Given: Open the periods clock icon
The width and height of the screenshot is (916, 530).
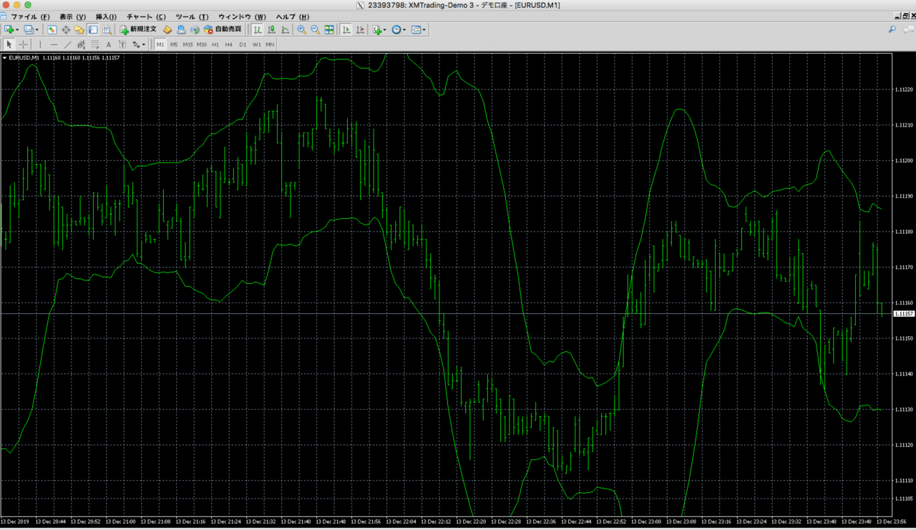Looking at the screenshot, I should 396,29.
